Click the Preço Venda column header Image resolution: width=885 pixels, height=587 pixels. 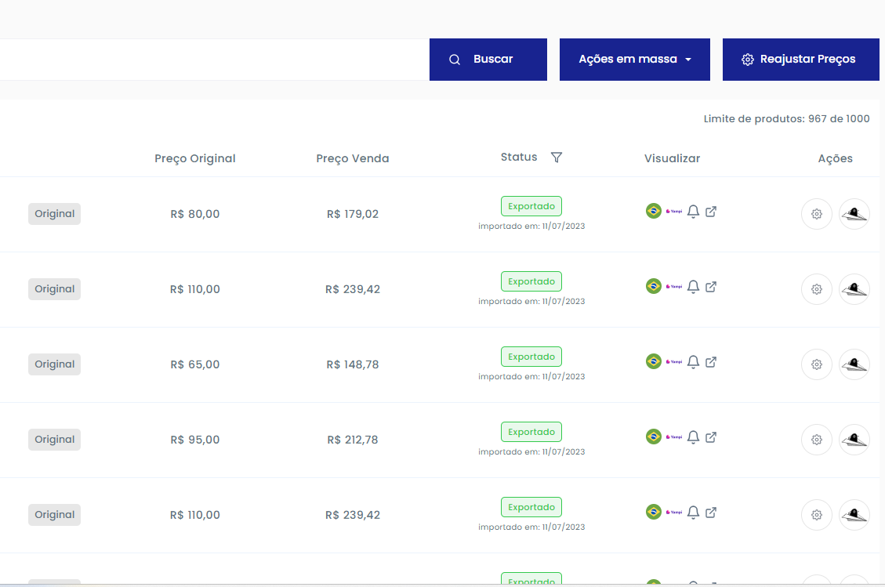(353, 158)
